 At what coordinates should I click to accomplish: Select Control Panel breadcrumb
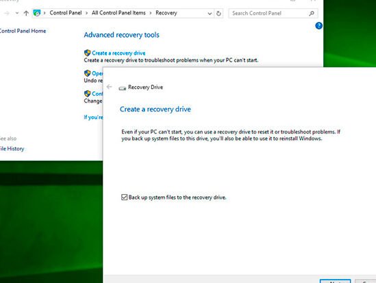coord(66,13)
